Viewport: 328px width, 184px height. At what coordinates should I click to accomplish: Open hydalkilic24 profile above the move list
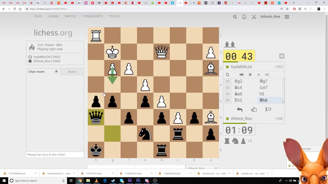tap(241, 67)
